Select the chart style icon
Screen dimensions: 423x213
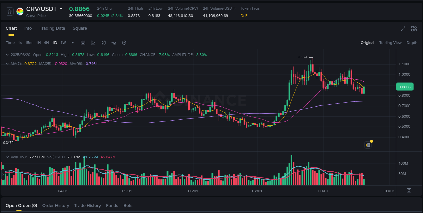coord(93,43)
